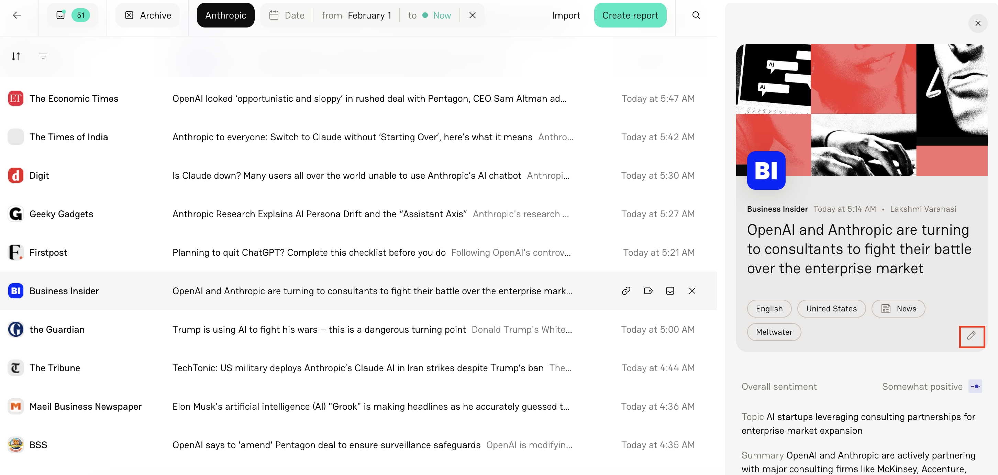Screen dimensions: 998x475
Task: Click the Import link in the toolbar
Action: coord(566,15)
